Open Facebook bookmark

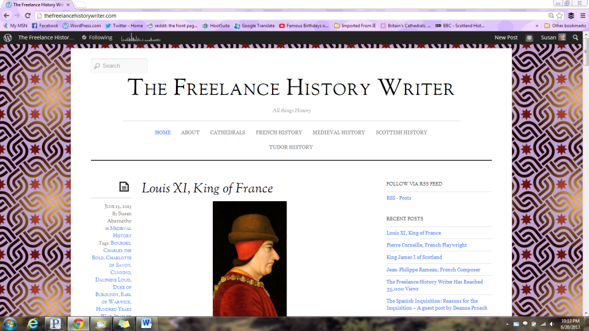point(45,25)
